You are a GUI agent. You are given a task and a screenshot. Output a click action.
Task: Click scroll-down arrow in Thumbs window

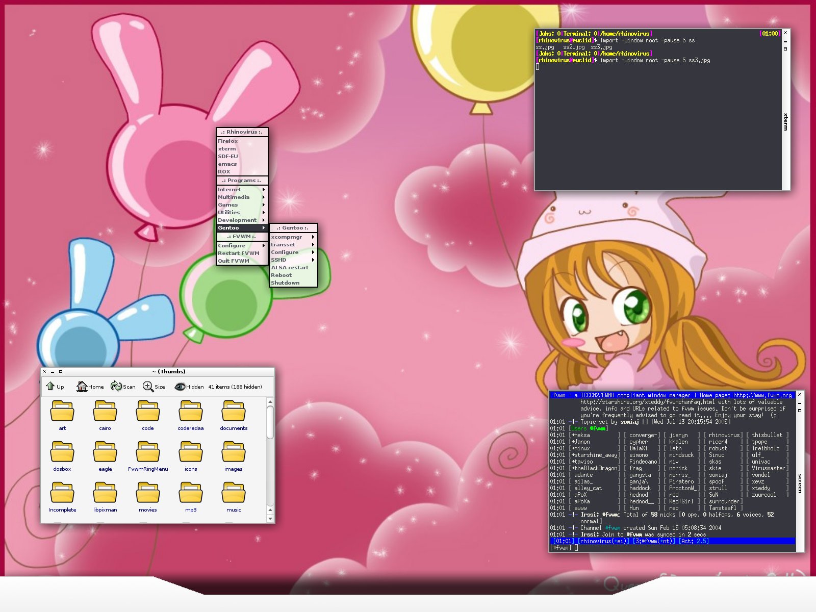click(270, 518)
